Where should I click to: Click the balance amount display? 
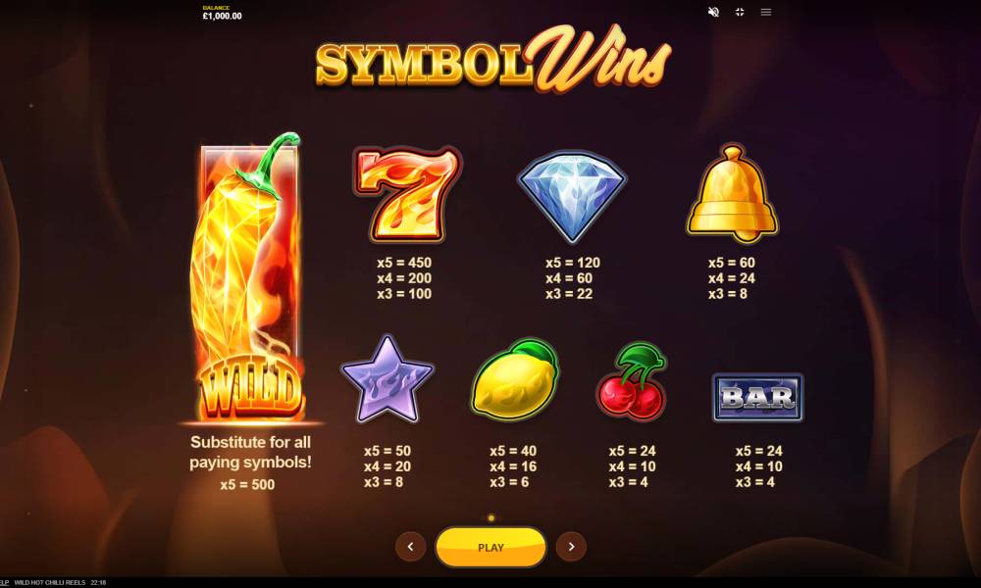pos(222,17)
